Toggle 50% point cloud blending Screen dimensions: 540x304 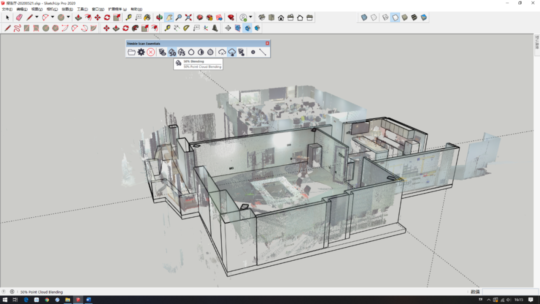[172, 52]
